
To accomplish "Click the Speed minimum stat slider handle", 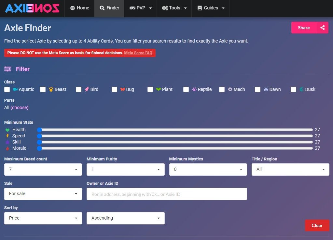I will 39,136.
